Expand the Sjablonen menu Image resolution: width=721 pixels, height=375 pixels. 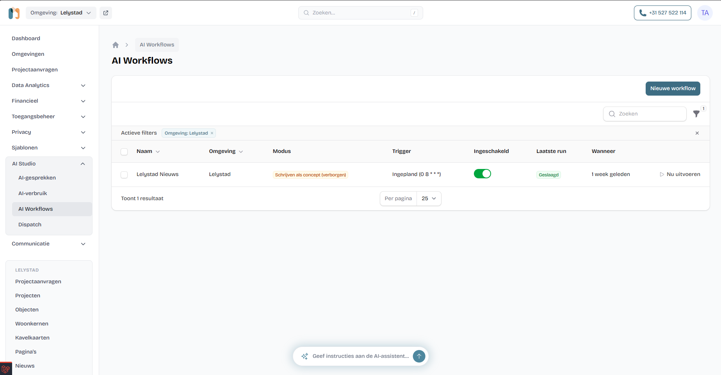coord(49,148)
